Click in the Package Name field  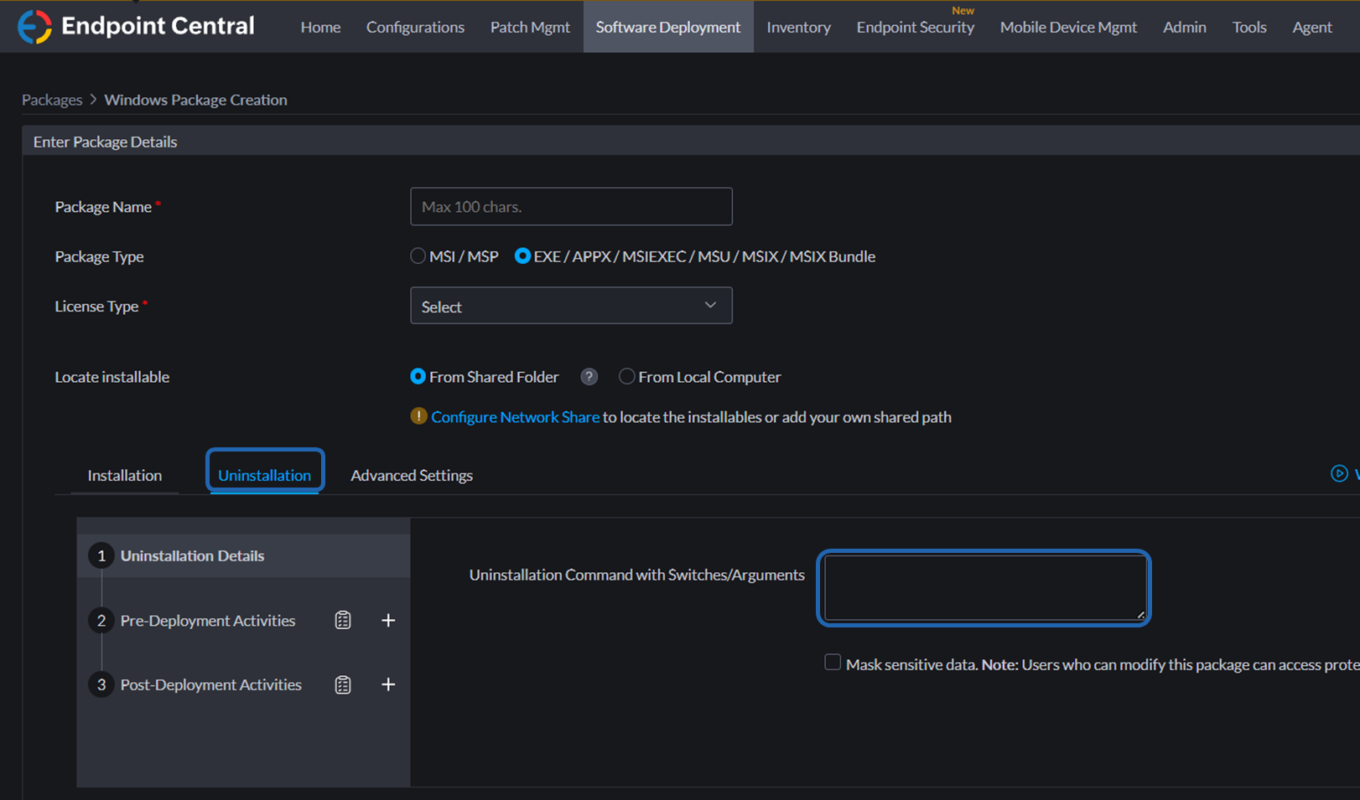[x=571, y=206]
